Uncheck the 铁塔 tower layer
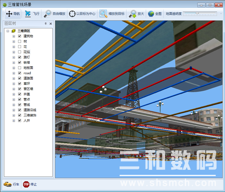The width and height of the screenshot is (225, 192). click(20, 62)
